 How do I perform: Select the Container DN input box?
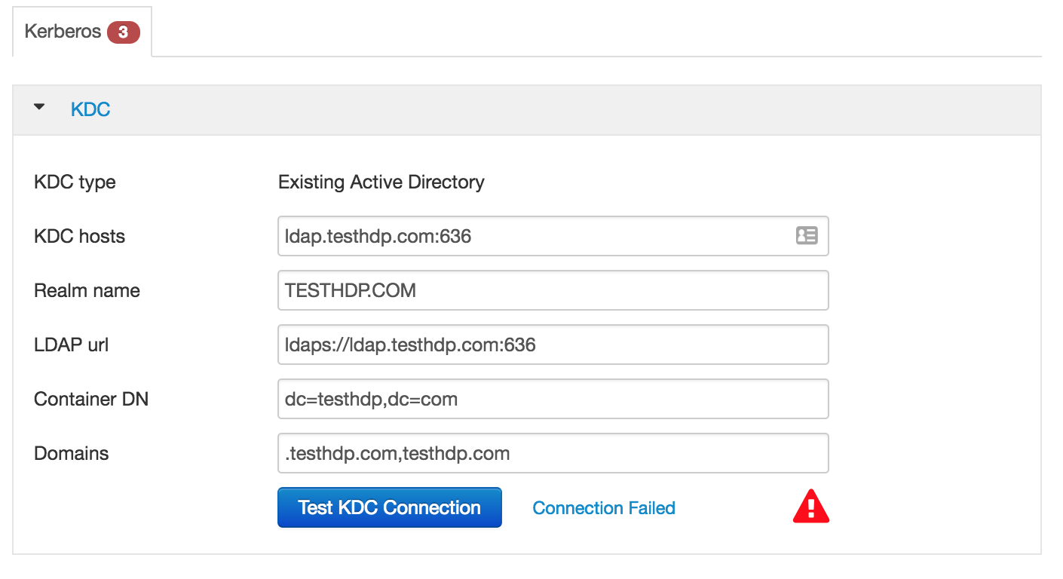coord(553,399)
